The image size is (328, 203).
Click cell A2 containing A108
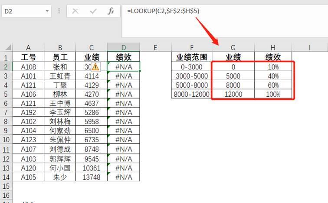28,67
